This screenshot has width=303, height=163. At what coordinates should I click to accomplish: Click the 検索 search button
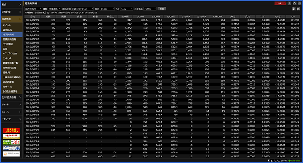[x=162, y=9]
